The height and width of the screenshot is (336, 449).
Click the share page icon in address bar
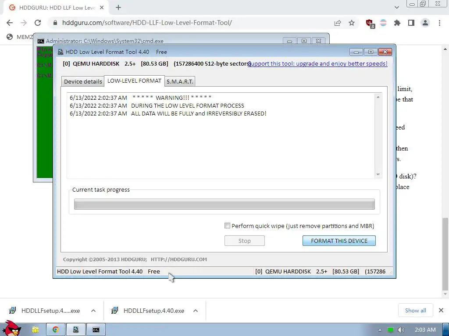coord(338,23)
